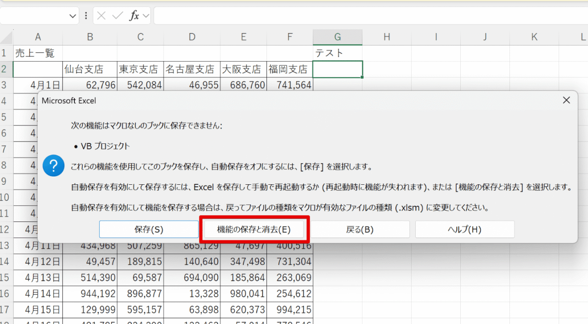The height and width of the screenshot is (324, 588).
Task: Click the Cancel X icon in formula bar
Action: 102,16
